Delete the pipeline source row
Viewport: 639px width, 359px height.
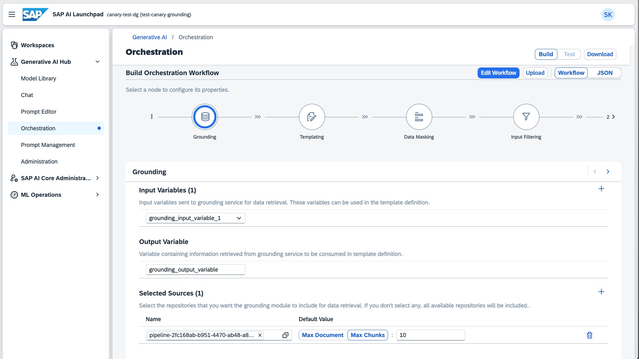coord(589,335)
